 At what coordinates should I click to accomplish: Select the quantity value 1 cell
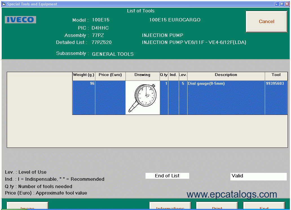click(x=164, y=98)
